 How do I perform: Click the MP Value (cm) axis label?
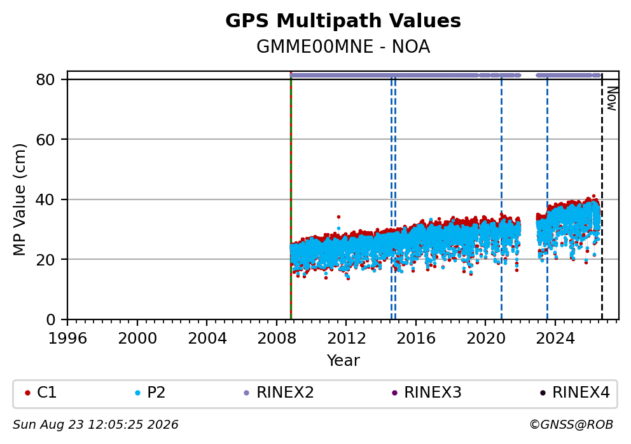19,199
